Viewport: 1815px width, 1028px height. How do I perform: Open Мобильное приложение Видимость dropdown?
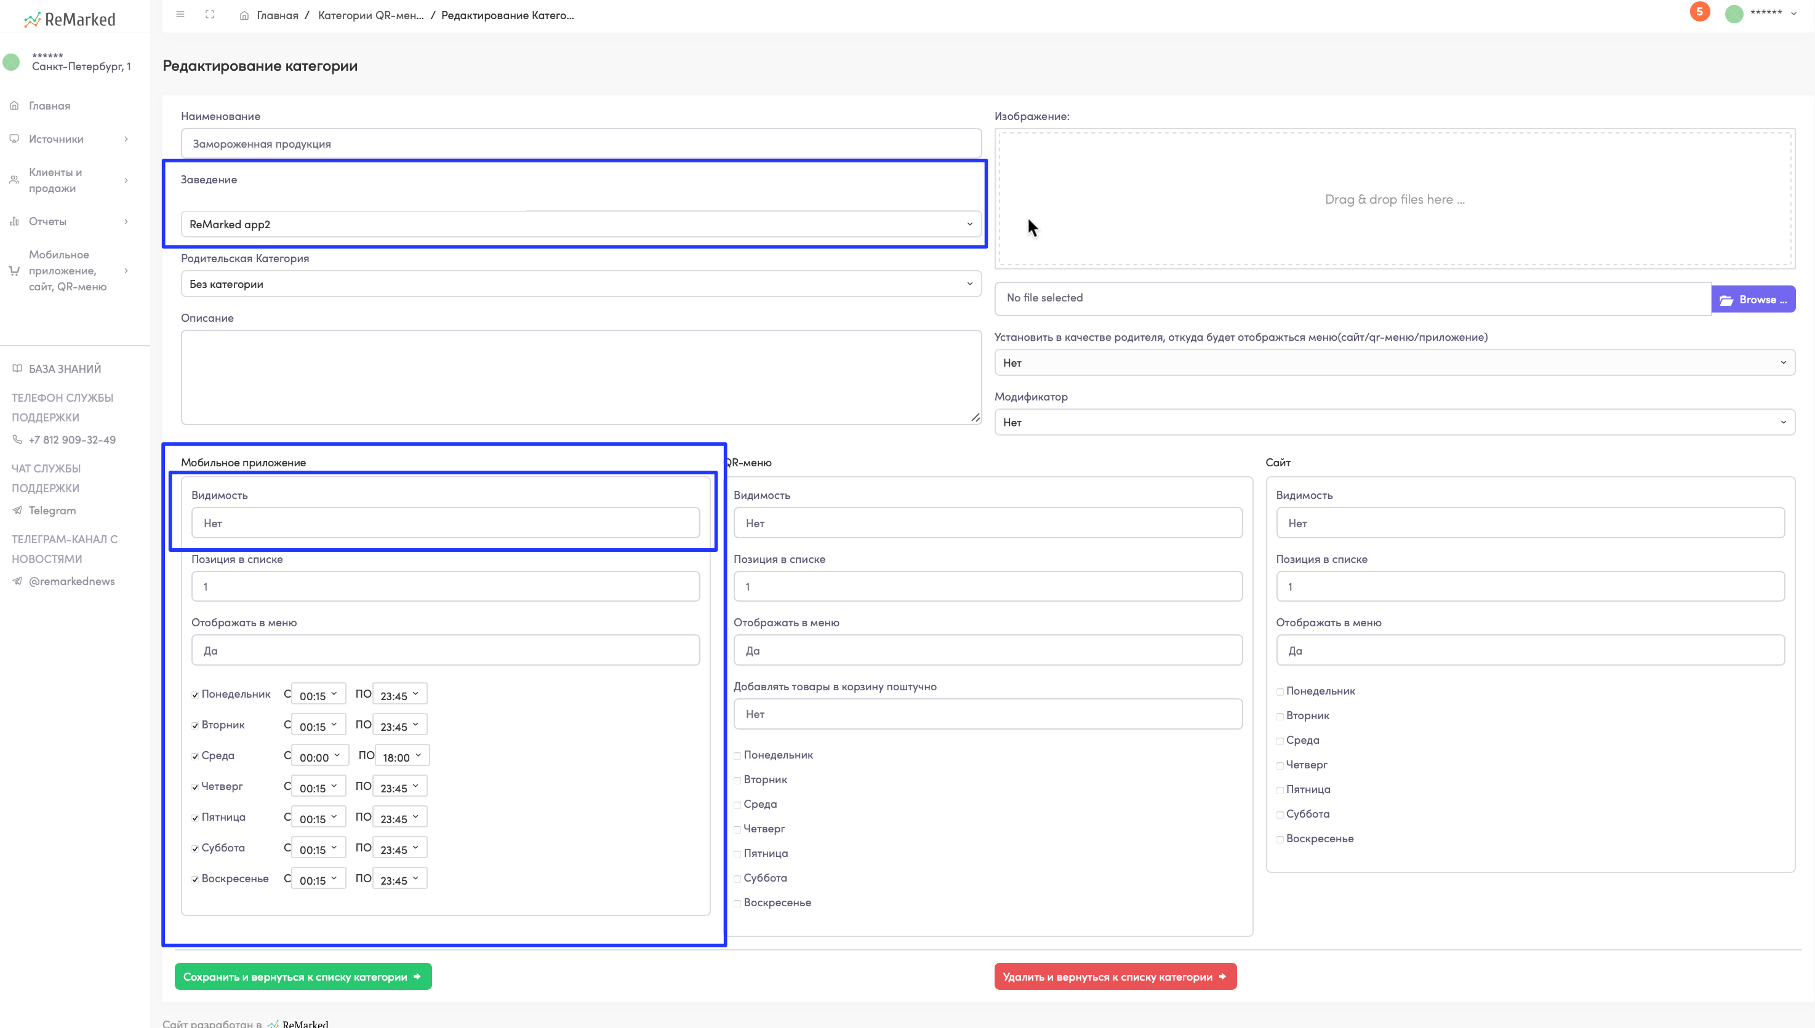pos(445,523)
